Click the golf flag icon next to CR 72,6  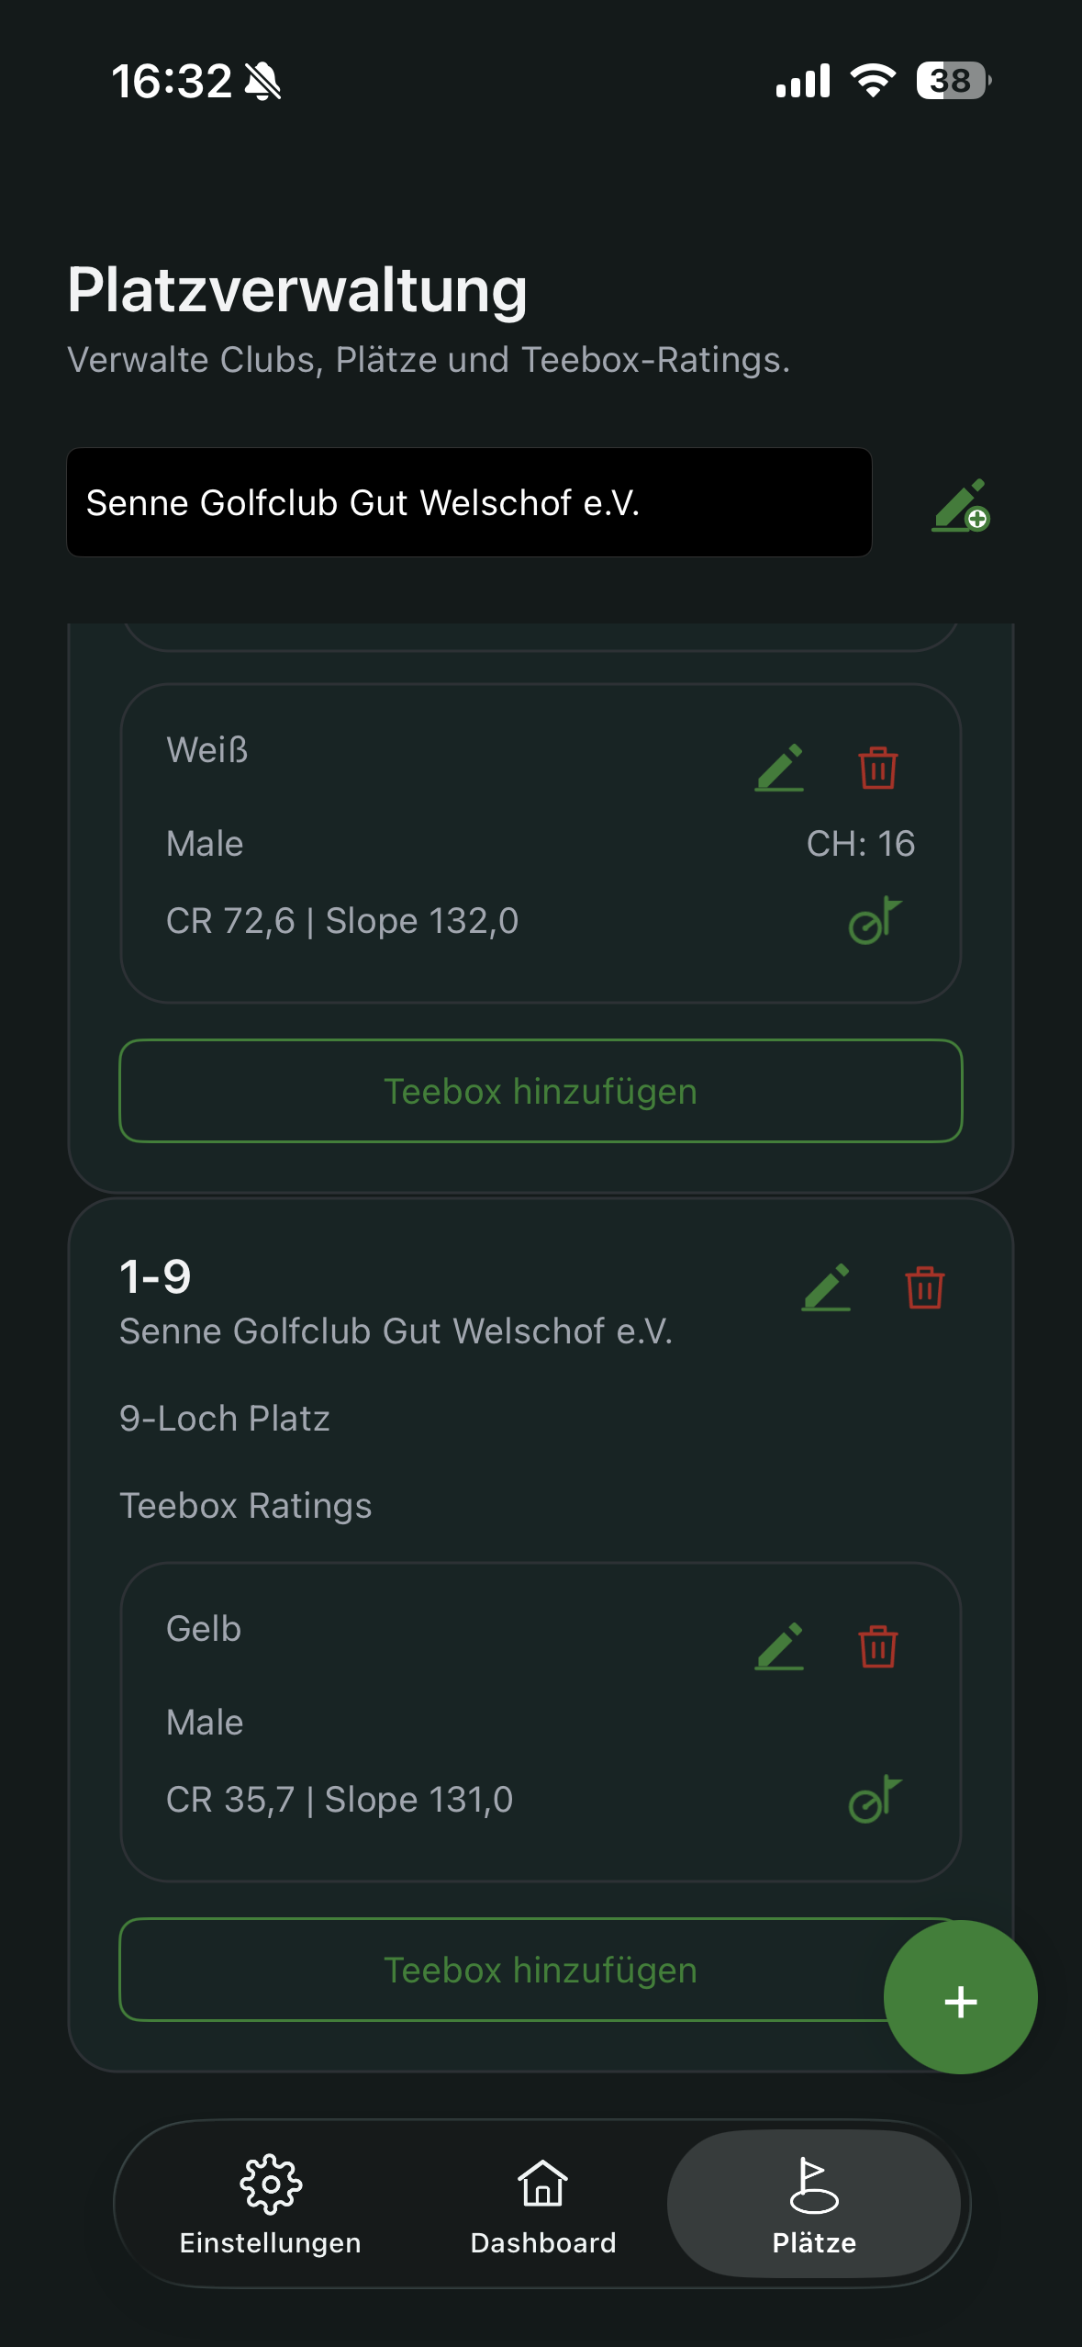[876, 921]
